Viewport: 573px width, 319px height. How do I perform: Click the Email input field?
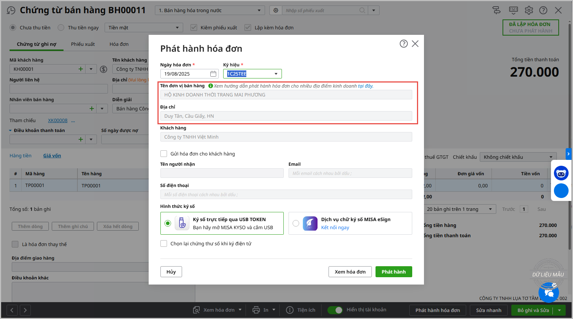coord(350,173)
